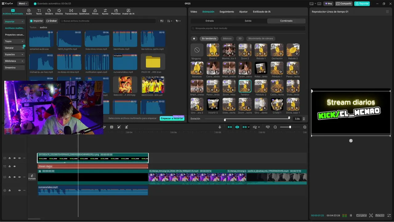Select the Temblor animation thumbnail
Image resolution: width=394 pixels, height=222 pixels.
[245, 86]
